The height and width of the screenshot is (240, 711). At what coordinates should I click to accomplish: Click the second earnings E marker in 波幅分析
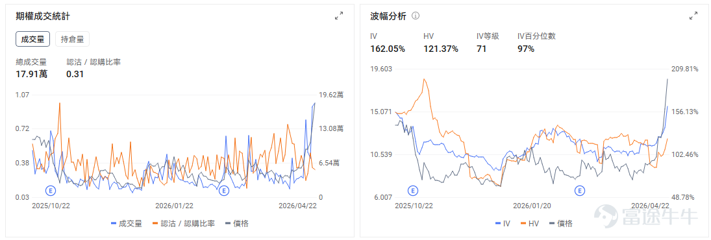pos(579,191)
